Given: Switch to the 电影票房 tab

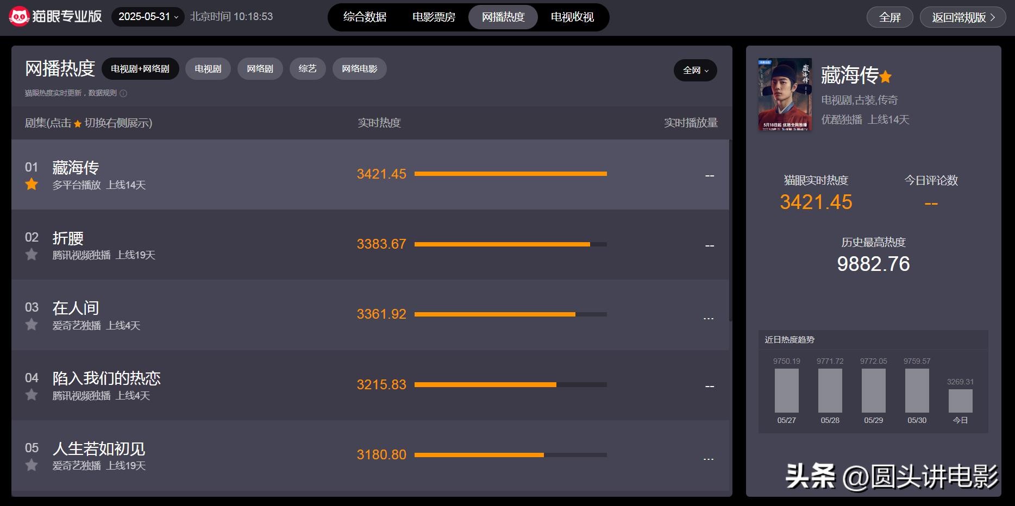Looking at the screenshot, I should [x=434, y=17].
